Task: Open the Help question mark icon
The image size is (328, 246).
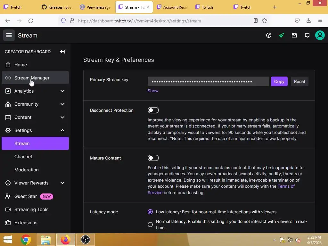Action: click(269, 35)
